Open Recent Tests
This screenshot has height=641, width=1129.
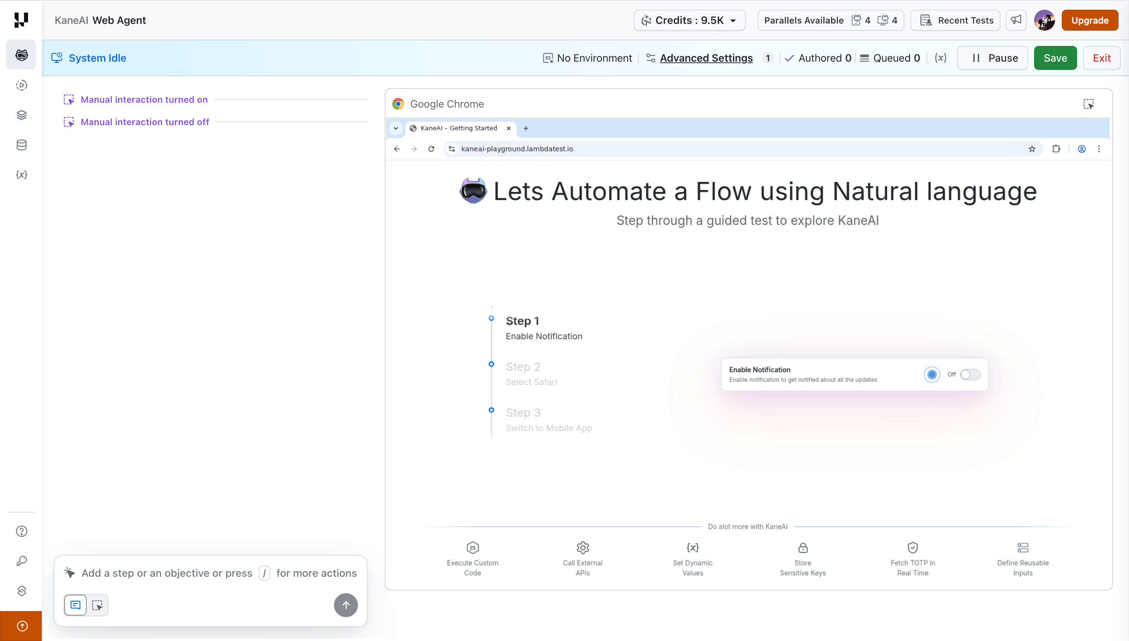click(x=955, y=20)
